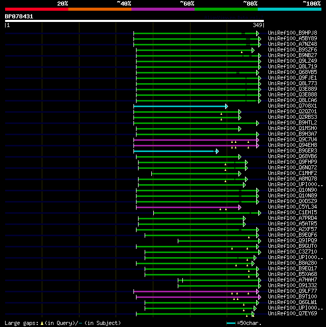Image resolution: width=326 pixels, height=327 pixels.
Task: Click the purple alignment bar of UniRef100_Q9LF77
Action: pyautogui.click(x=195, y=292)
